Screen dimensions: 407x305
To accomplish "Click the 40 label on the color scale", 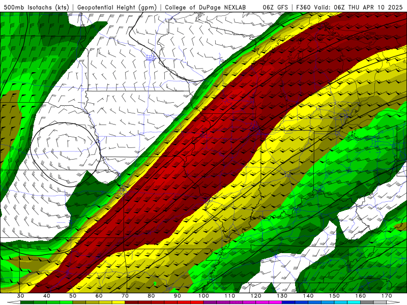I will (47, 296).
